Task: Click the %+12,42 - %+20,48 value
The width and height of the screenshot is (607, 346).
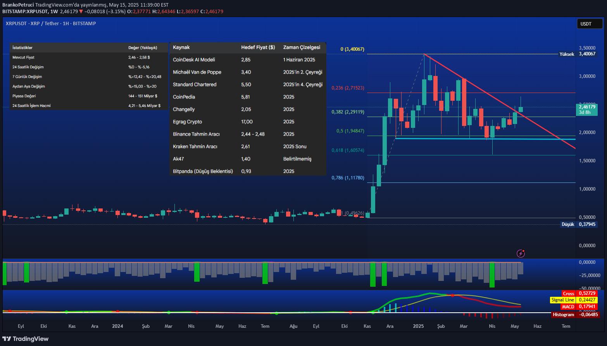Action: [x=145, y=77]
